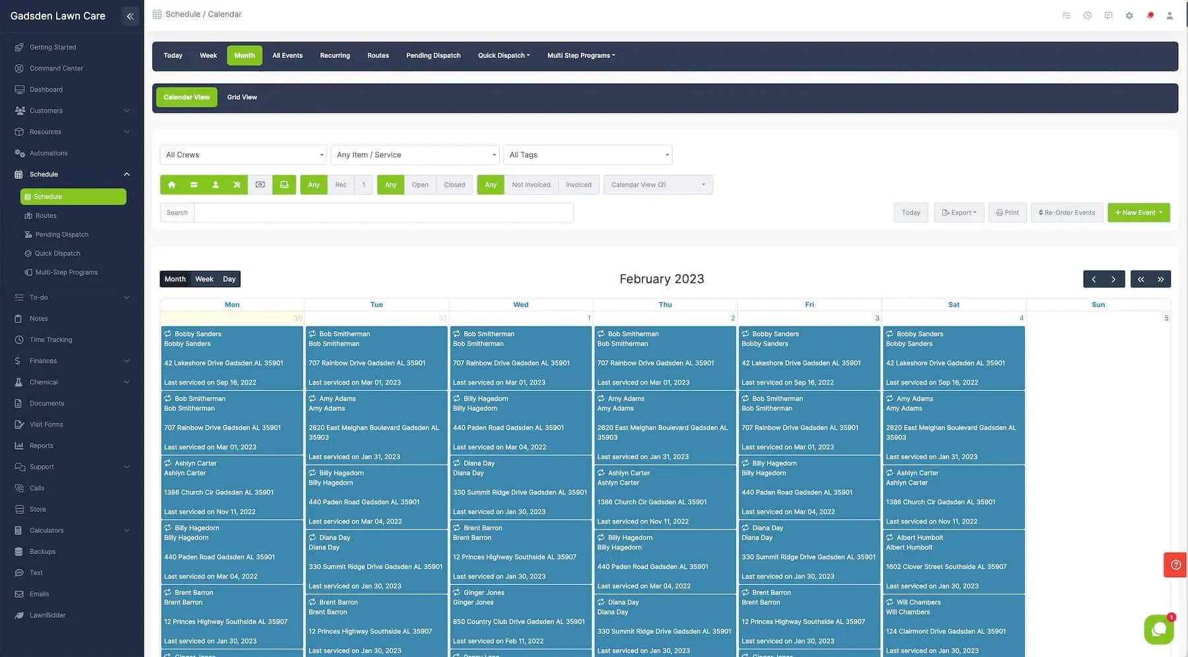Click inside the Search field
Image resolution: width=1188 pixels, height=657 pixels.
click(x=383, y=212)
